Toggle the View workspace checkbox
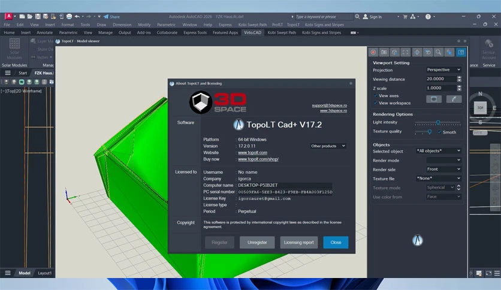 [375, 103]
